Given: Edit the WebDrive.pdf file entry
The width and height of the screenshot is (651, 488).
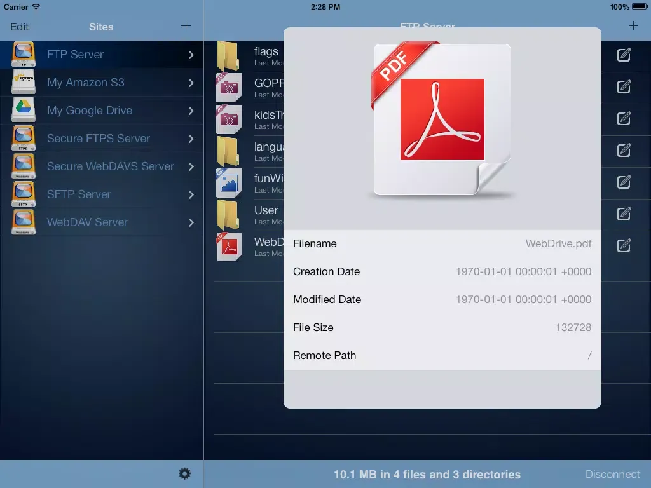Looking at the screenshot, I should pyautogui.click(x=624, y=245).
